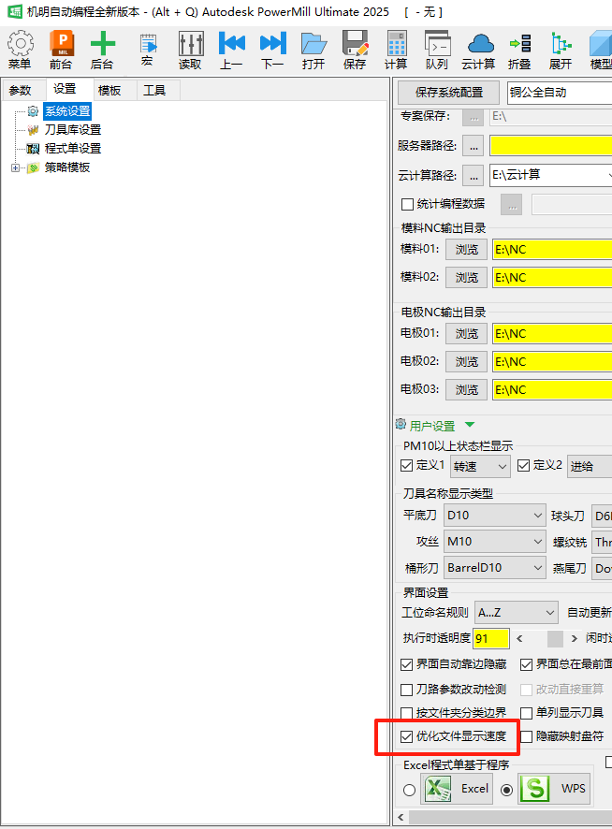
Task: Click the 执行时透明度 slider thumb
Action: tap(555, 639)
